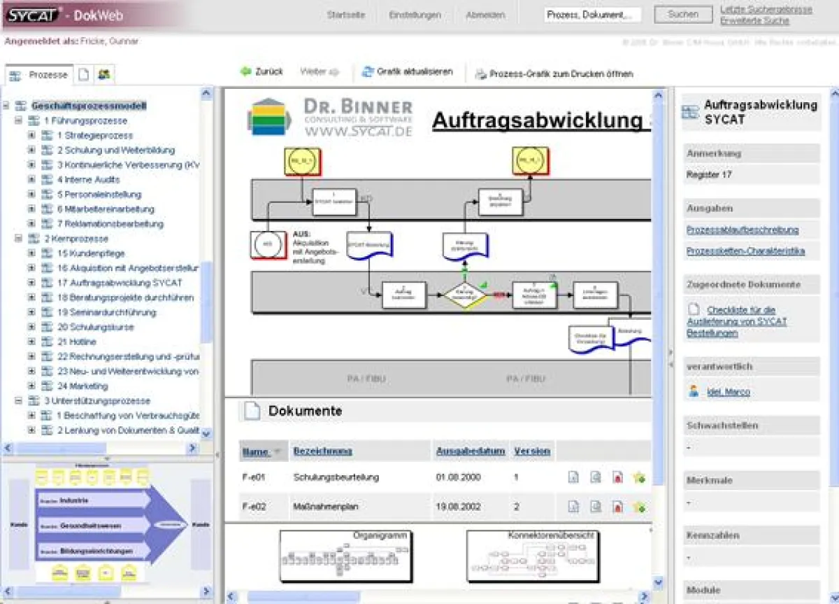The height and width of the screenshot is (604, 839).
Task: Click the Suchen button
Action: point(682,14)
